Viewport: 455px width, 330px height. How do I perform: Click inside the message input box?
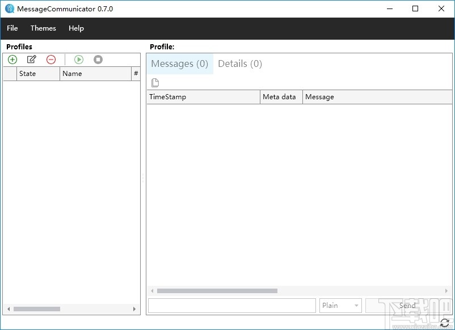pos(231,305)
